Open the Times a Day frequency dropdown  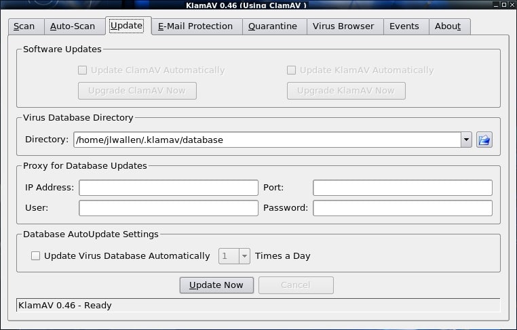point(244,256)
